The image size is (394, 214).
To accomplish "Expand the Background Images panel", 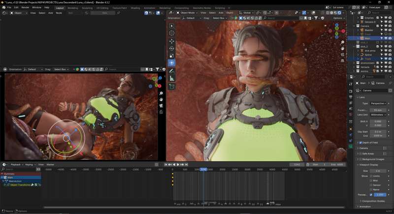I will click(372, 159).
